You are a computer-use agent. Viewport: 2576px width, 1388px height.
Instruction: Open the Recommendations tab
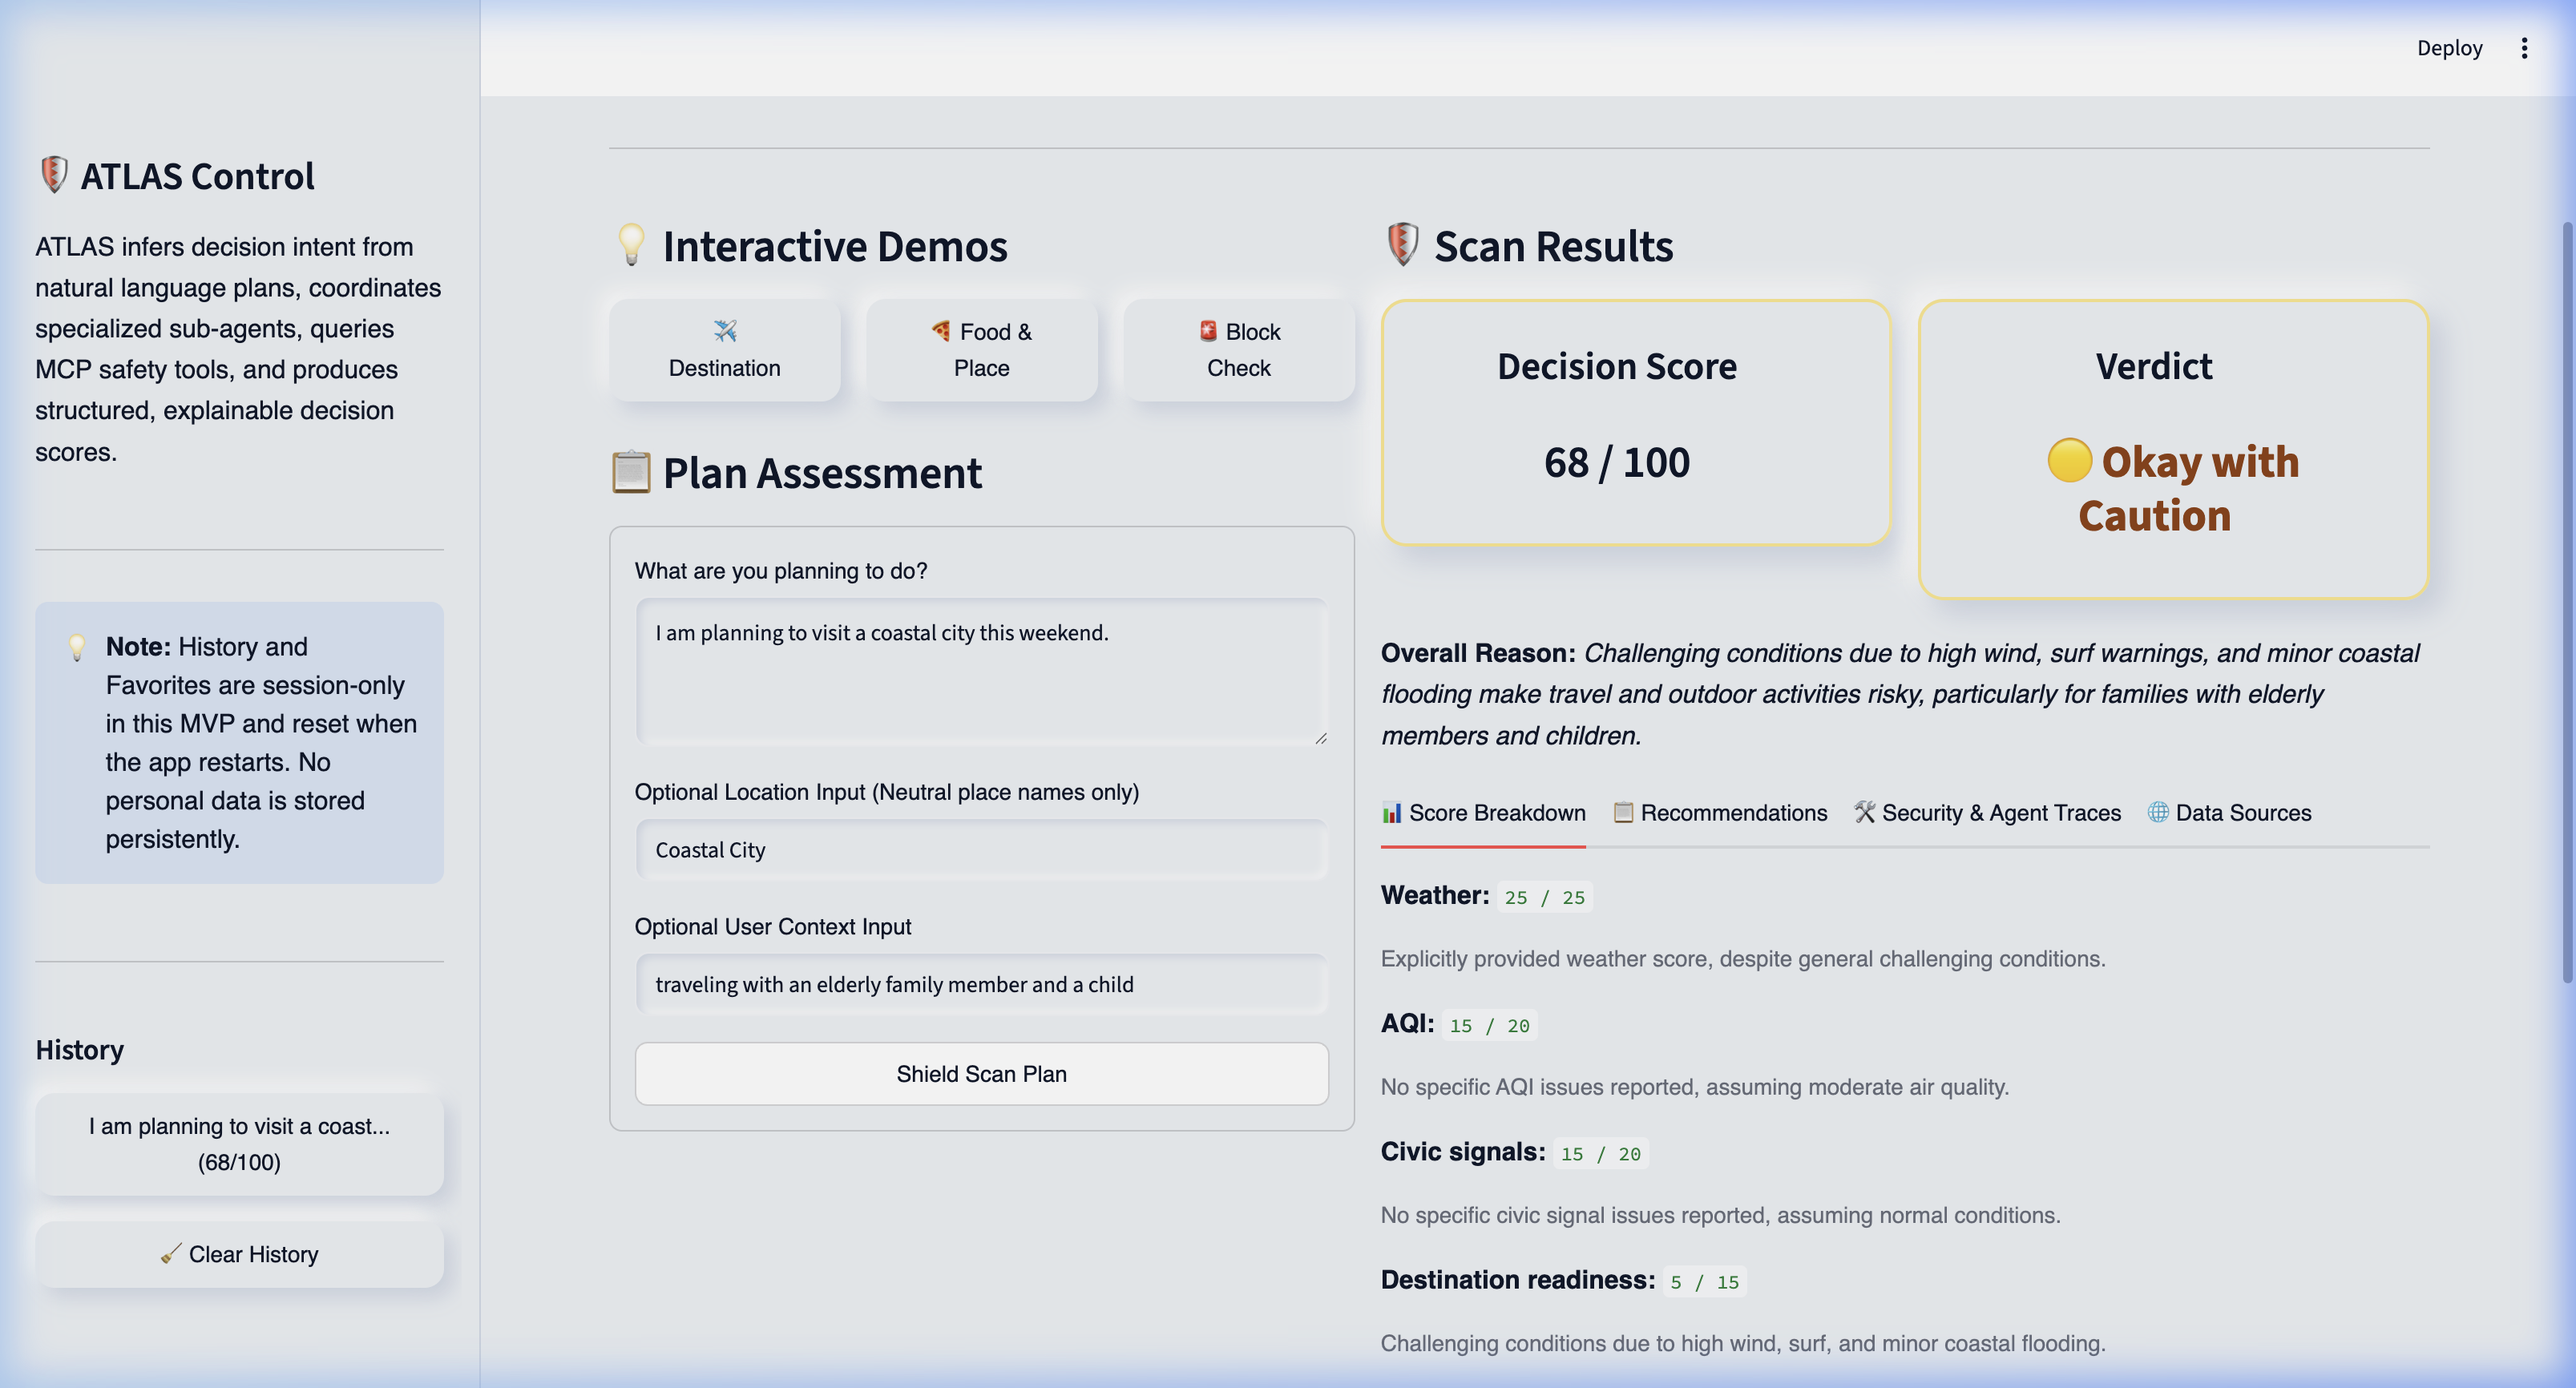coord(1720,813)
